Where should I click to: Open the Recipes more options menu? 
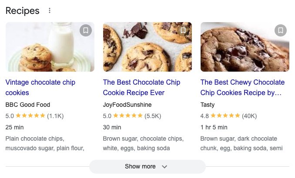tap(50, 11)
